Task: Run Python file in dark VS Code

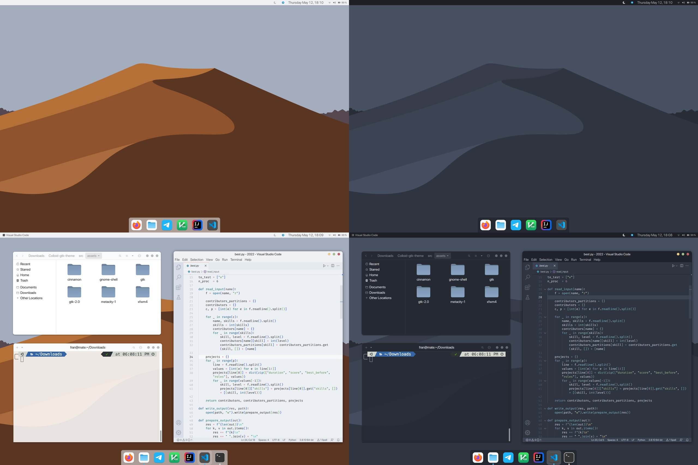Action: click(673, 266)
